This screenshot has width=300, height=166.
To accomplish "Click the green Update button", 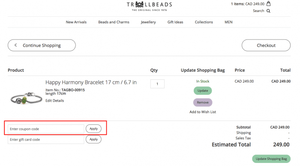I will coord(203,91).
